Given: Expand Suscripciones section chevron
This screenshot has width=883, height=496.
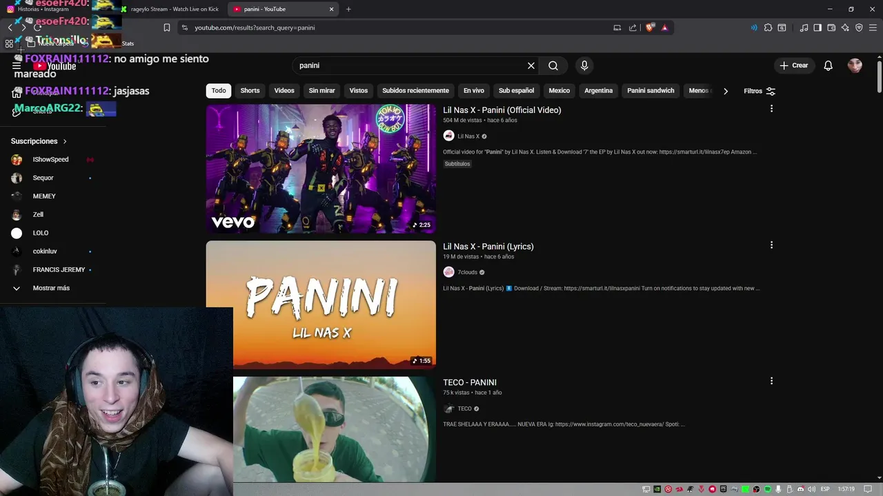Looking at the screenshot, I should click(x=65, y=141).
